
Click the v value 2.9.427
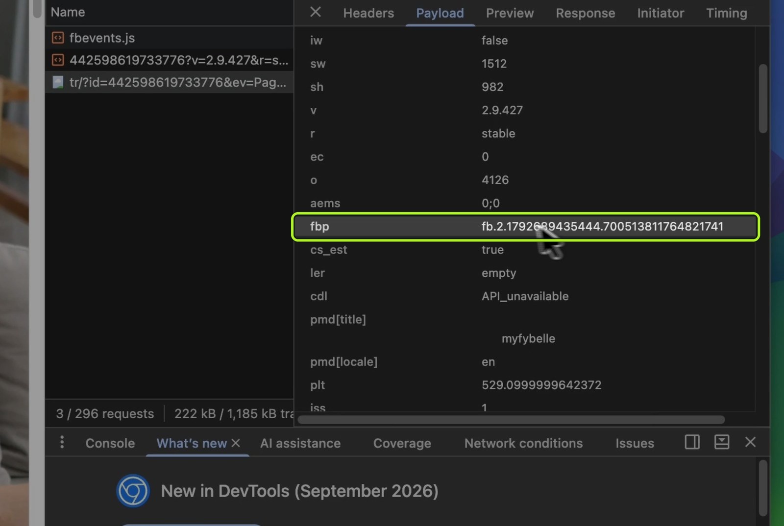click(x=502, y=110)
